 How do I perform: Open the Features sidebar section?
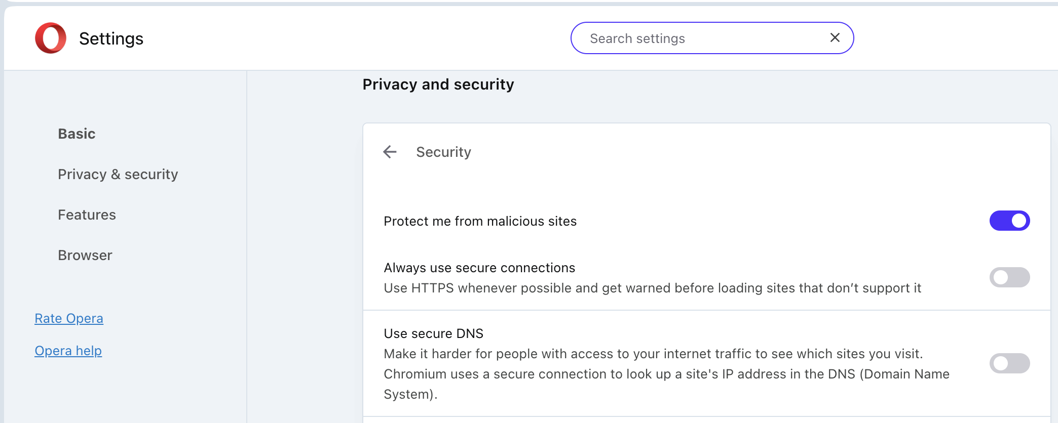[87, 215]
